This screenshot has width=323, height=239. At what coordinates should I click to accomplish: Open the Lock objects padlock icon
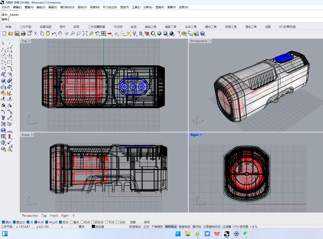pyautogui.click(x=140, y=33)
